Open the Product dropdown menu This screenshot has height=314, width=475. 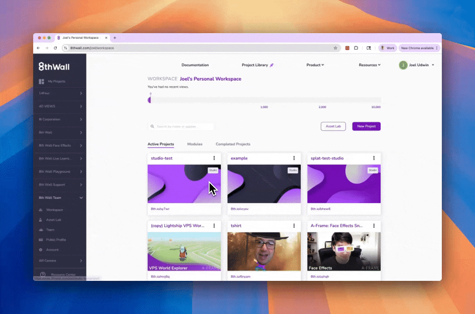(315, 65)
